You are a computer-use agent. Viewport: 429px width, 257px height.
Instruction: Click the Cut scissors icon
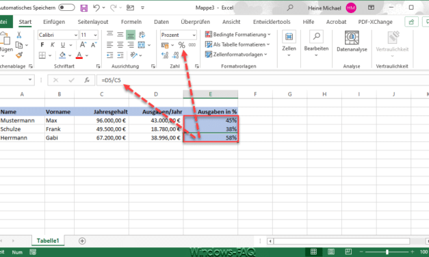19,35
